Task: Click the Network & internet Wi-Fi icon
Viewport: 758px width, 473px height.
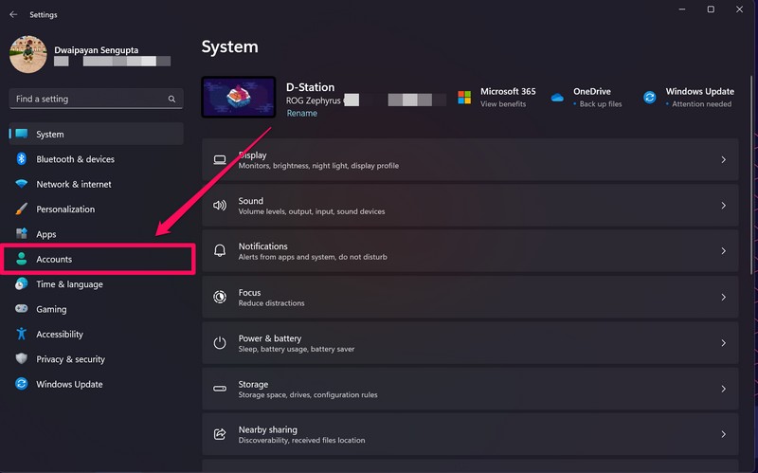Action: pos(21,184)
